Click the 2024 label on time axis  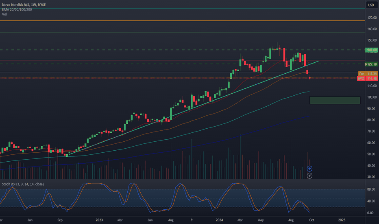click(219, 220)
